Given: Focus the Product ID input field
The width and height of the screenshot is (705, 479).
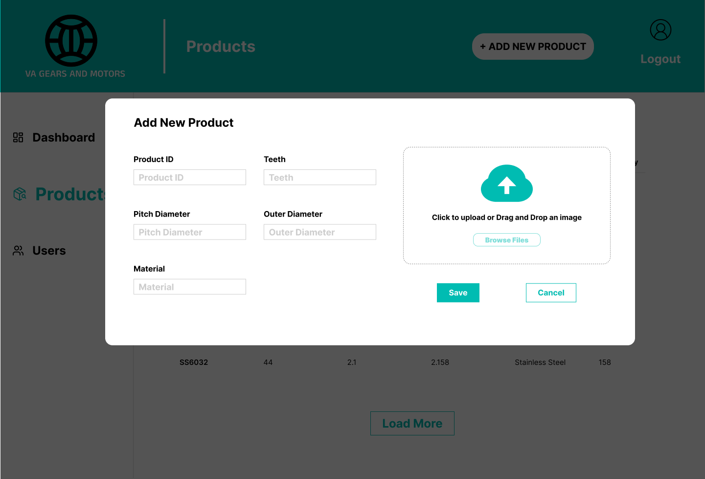Looking at the screenshot, I should tap(189, 177).
